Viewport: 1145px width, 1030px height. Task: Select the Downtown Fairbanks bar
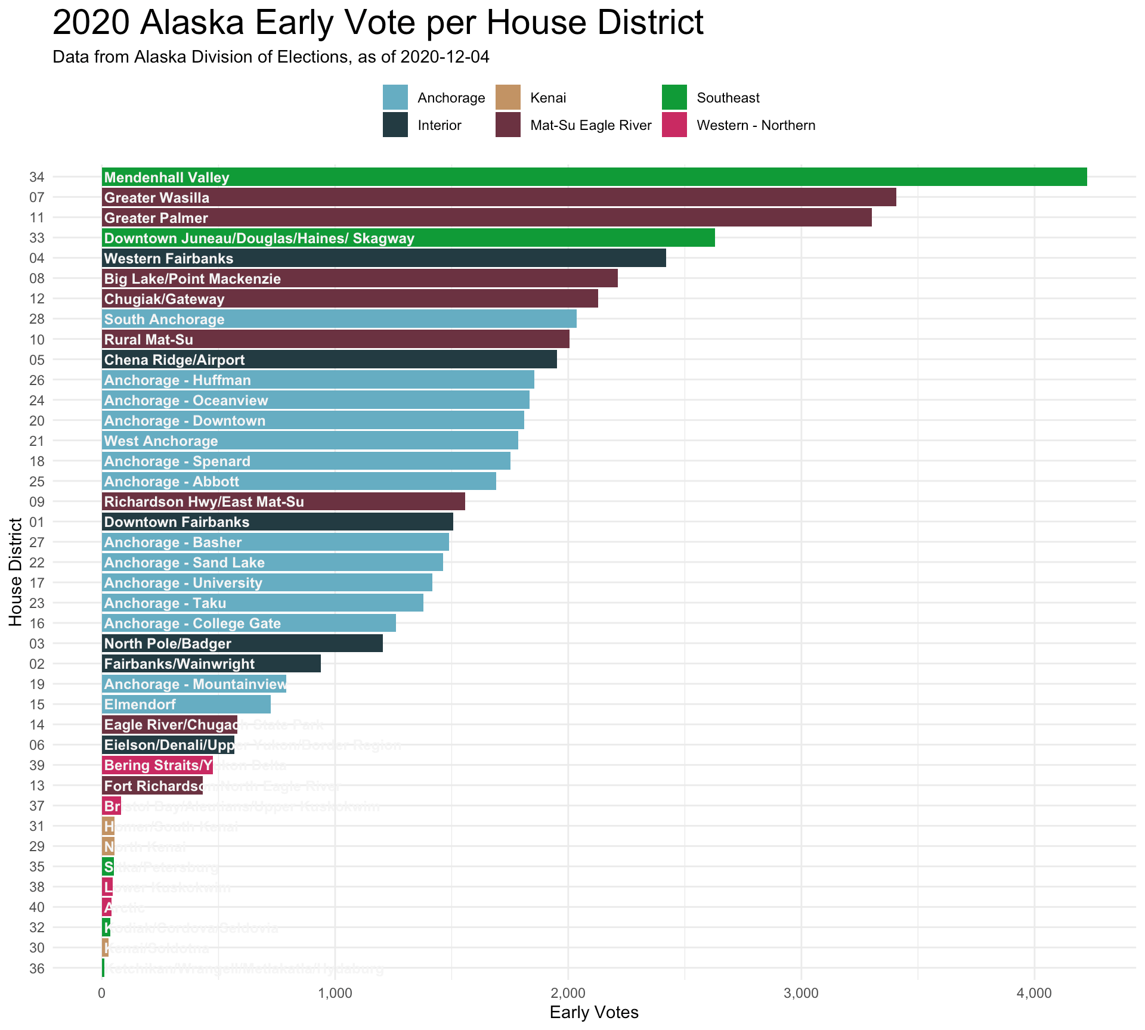pyautogui.click(x=277, y=522)
